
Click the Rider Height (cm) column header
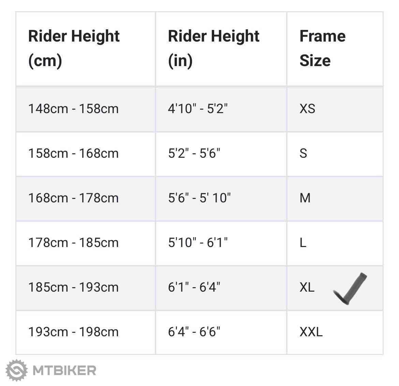(74, 48)
